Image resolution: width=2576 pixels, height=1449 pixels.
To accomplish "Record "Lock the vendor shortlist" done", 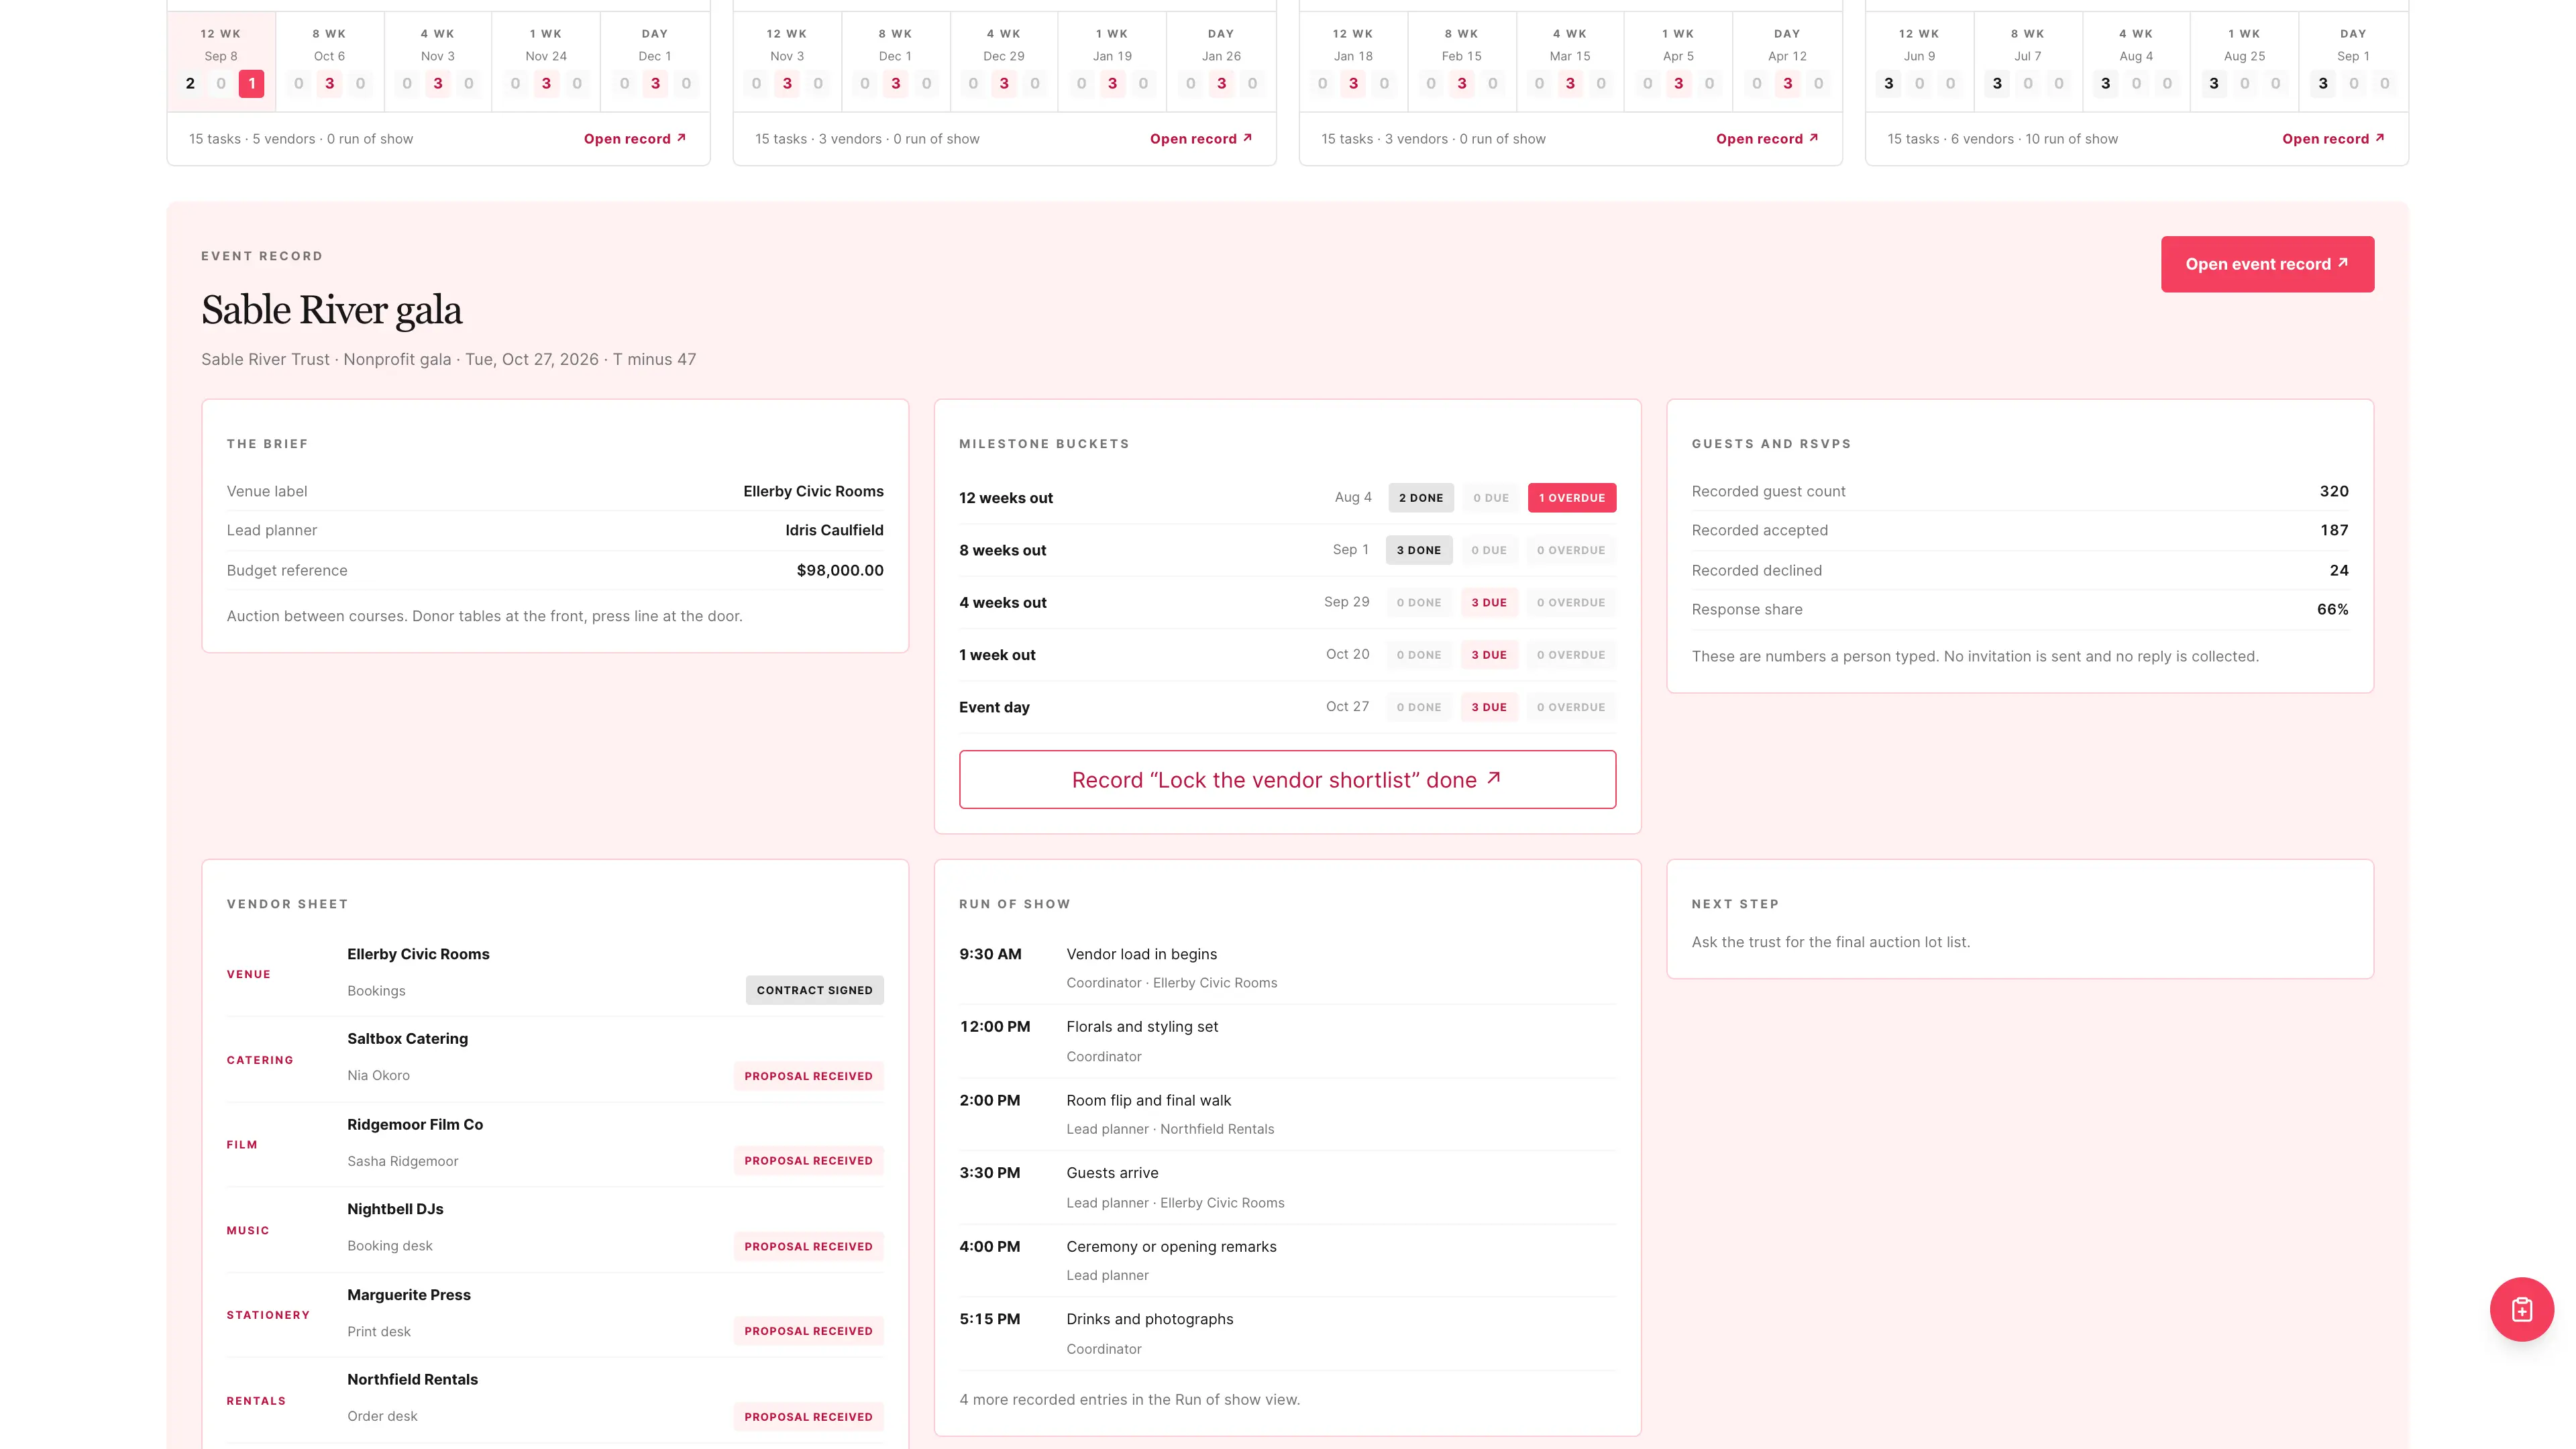I will (x=1287, y=779).
